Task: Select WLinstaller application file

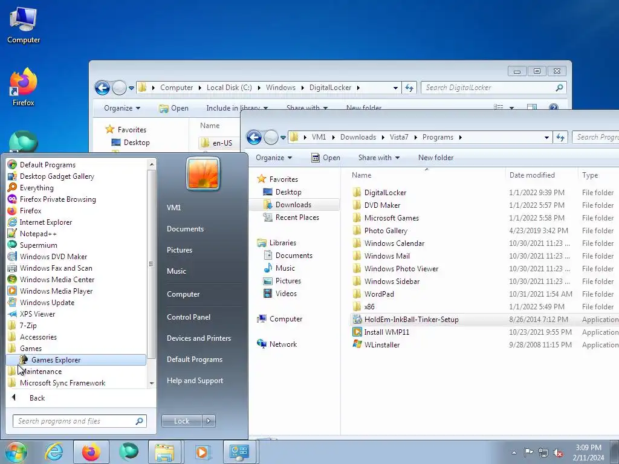Action: click(382, 344)
